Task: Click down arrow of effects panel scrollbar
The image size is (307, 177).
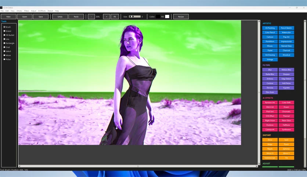Action: pos(305,166)
